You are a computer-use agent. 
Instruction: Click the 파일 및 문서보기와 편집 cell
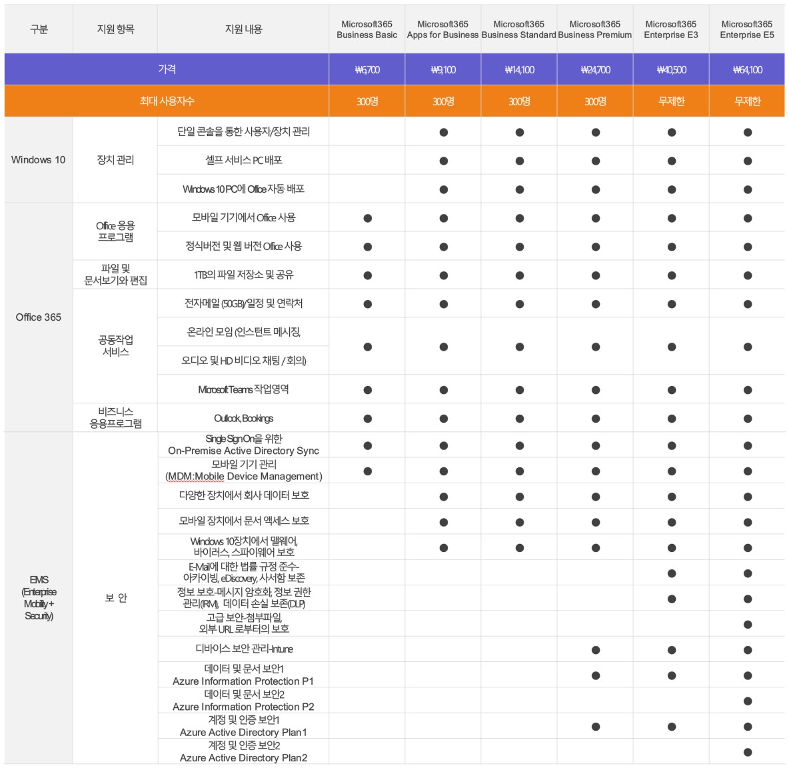point(115,274)
